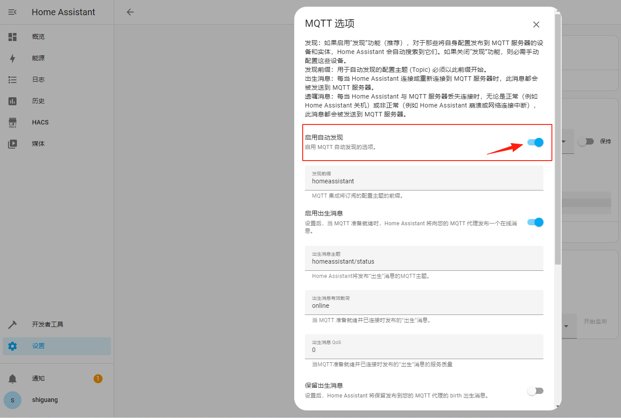Image resolution: width=621 pixels, height=418 pixels.
Task: Open the 日志 list icon
Action: (12, 79)
